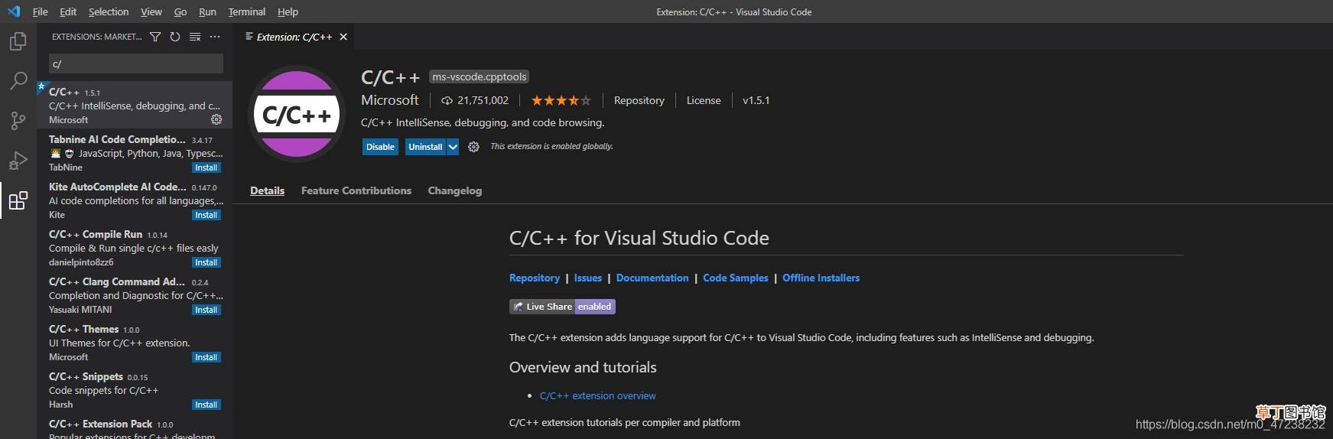Open the File menu
The width and height of the screenshot is (1333, 439).
(x=41, y=11)
